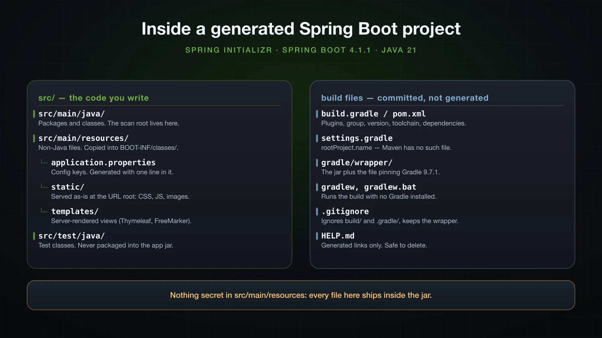The width and height of the screenshot is (602, 338).
Task: Click 'Plugins, group, version, toolchain, dependencies.'
Action: click(x=394, y=123)
